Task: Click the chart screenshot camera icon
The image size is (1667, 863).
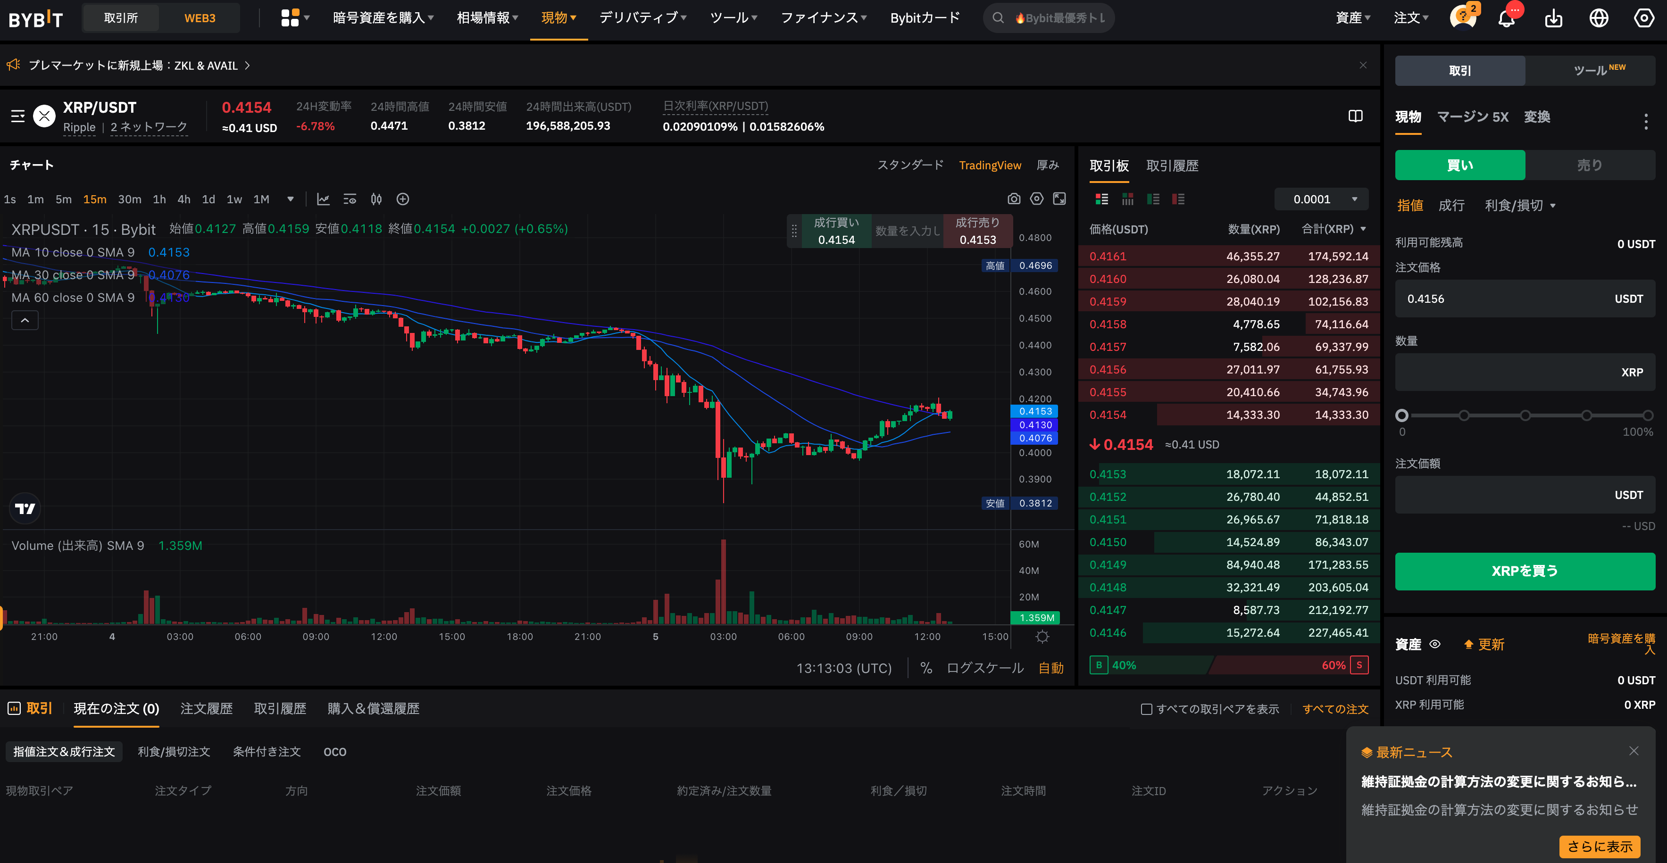Action: [1013, 199]
